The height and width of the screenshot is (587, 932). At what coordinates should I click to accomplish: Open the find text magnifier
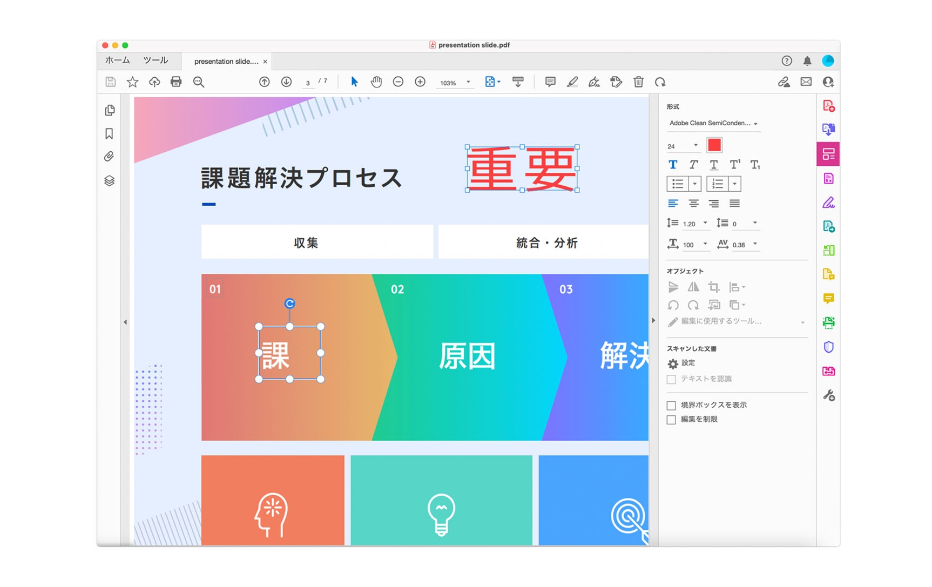click(199, 82)
